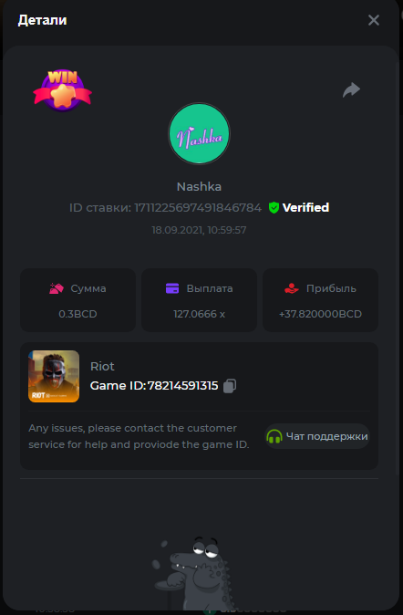Click the WIN star badge
Image resolution: width=403 pixels, height=615 pixels.
pyautogui.click(x=62, y=91)
